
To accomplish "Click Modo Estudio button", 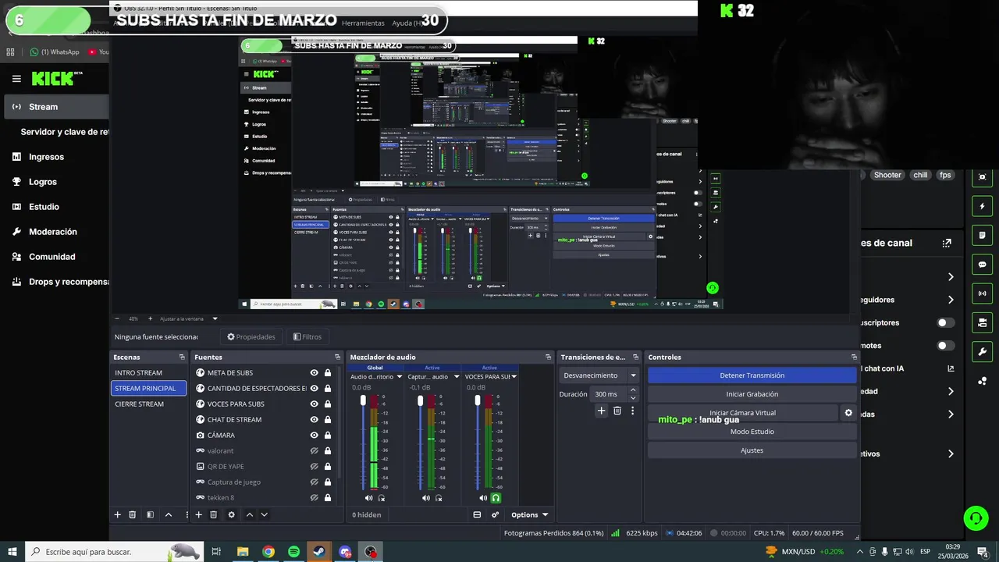I will (x=752, y=432).
